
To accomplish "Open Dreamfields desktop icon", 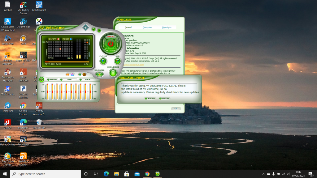I will click(x=23, y=23).
